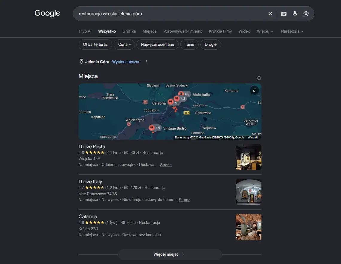Toggle the Najwyżej oceniane filter chip
341x264 pixels.
[157, 44]
